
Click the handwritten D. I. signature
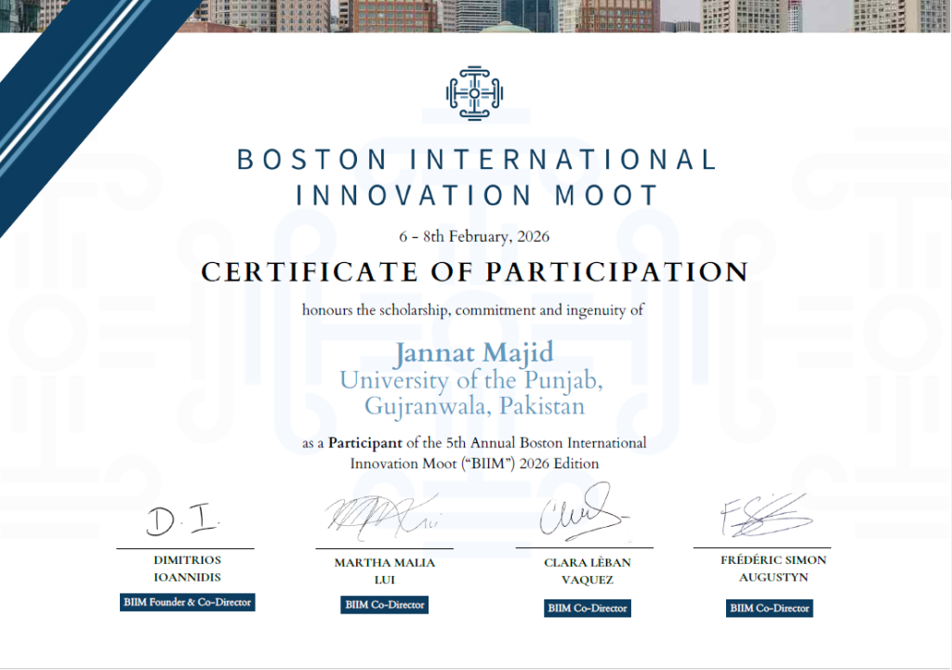tap(182, 523)
